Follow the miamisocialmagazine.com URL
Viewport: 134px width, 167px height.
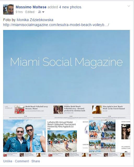click(x=56, y=25)
